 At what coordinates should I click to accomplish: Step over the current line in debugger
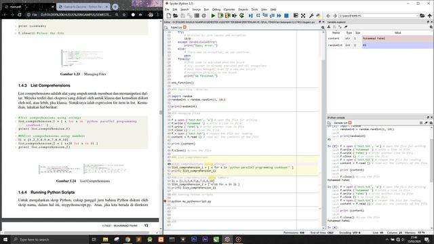click(258, 16)
